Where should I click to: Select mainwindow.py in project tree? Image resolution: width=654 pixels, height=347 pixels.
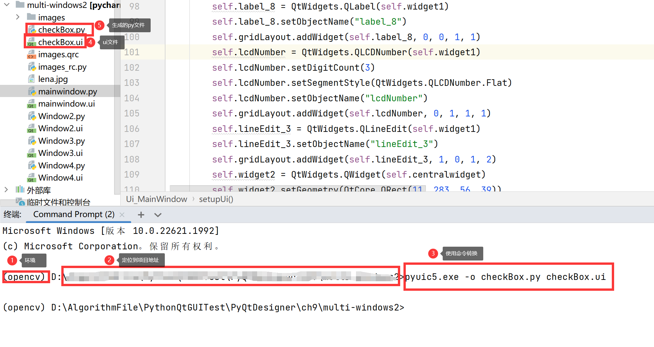68,91
